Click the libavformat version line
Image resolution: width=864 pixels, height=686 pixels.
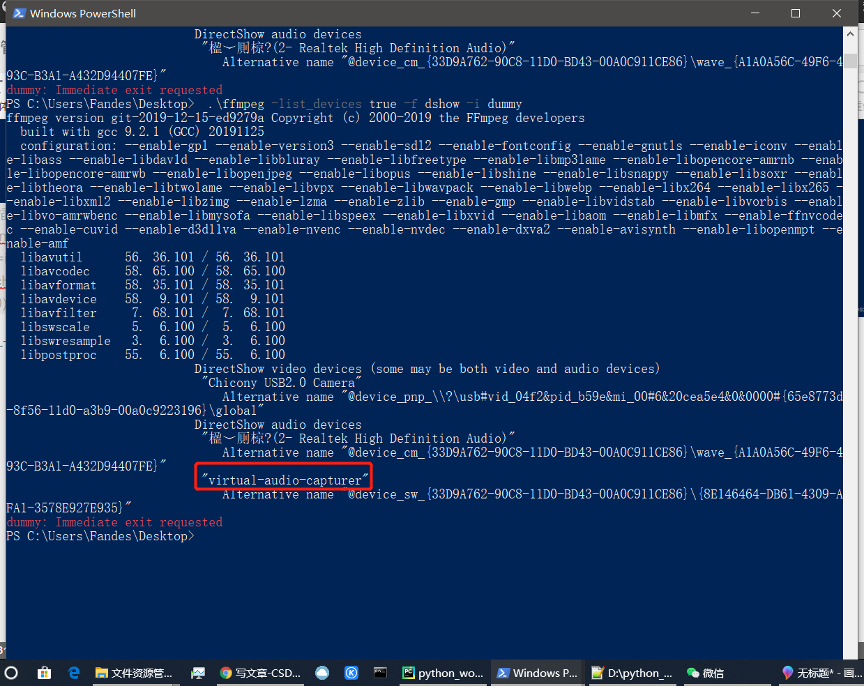tap(153, 285)
